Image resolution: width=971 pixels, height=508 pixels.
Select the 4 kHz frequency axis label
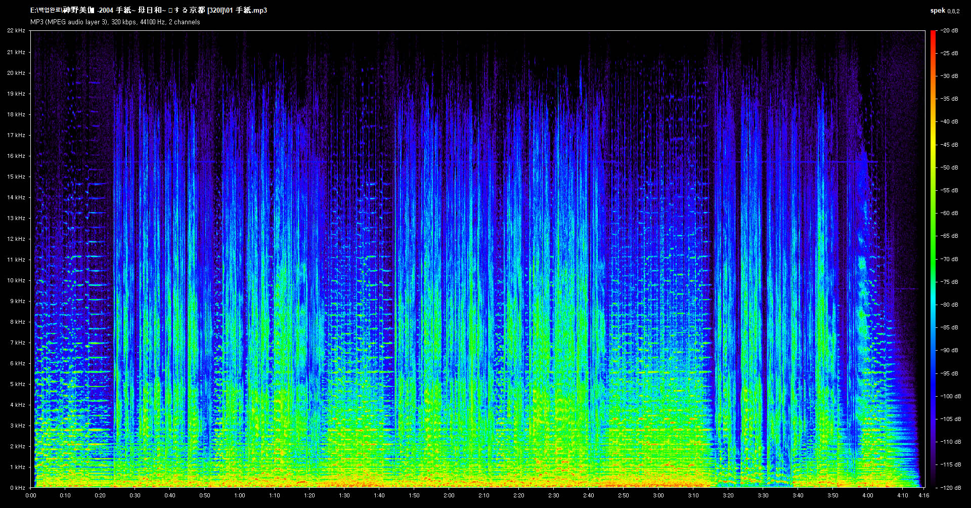click(x=18, y=405)
